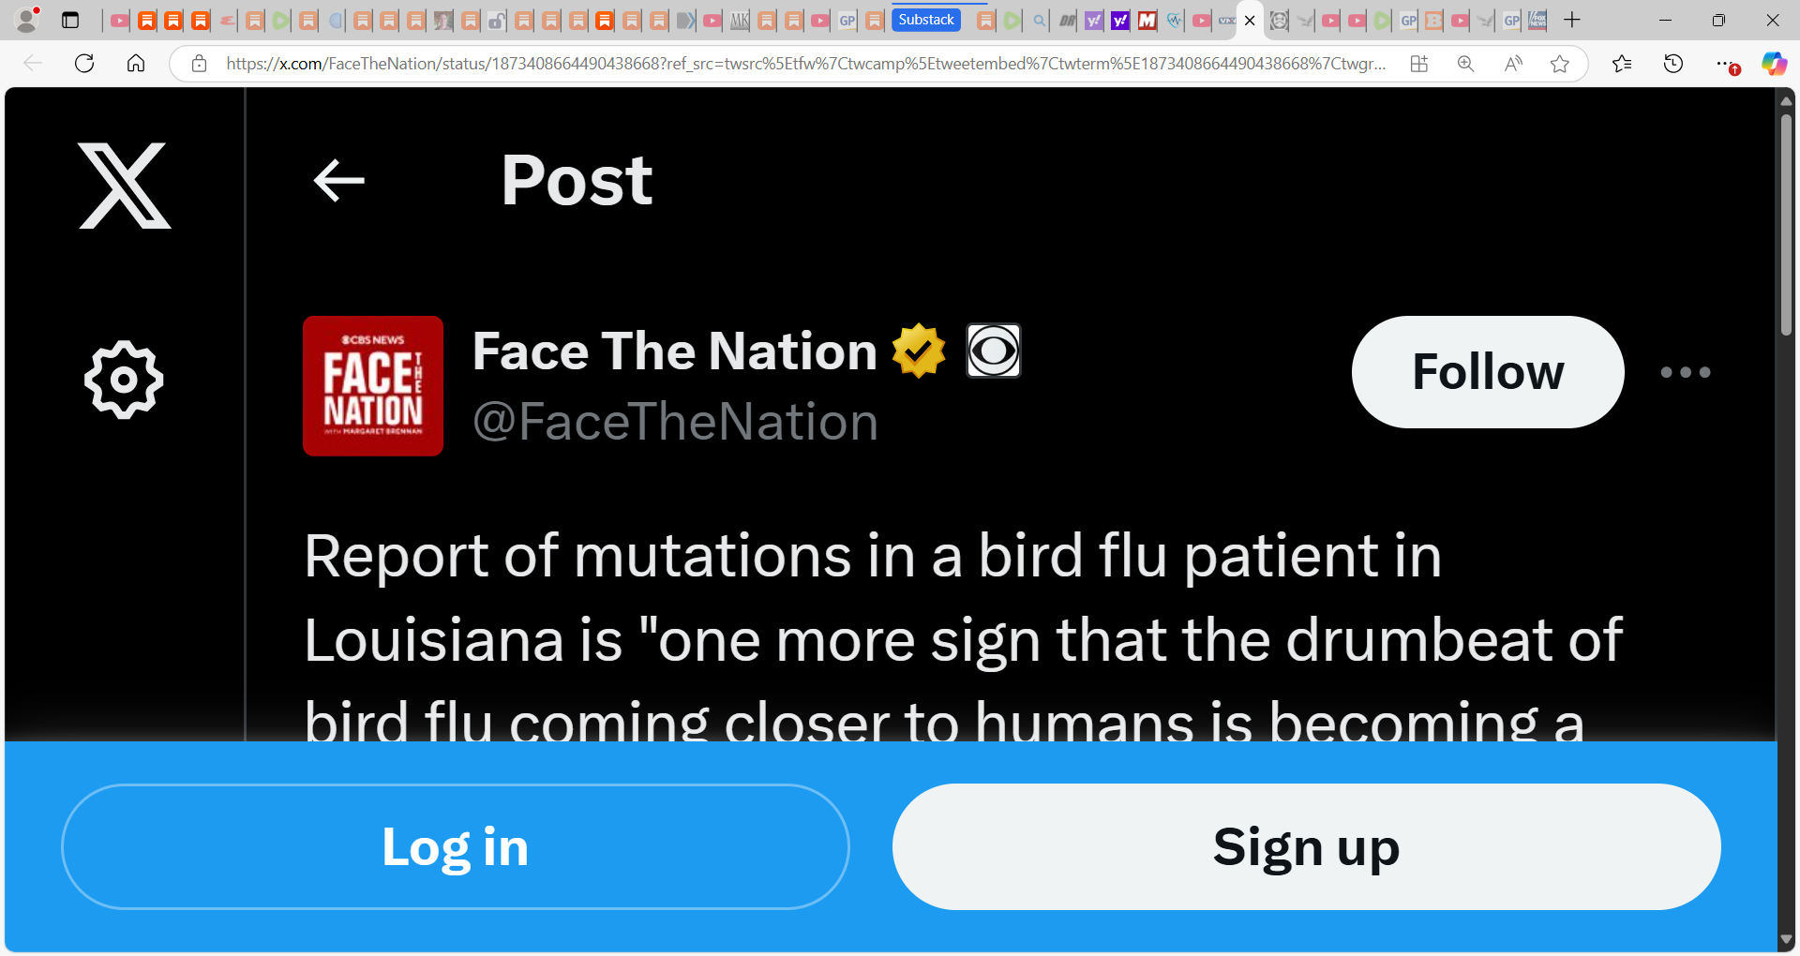Switch to the Substack tab
1800x956 pixels.
(926, 20)
